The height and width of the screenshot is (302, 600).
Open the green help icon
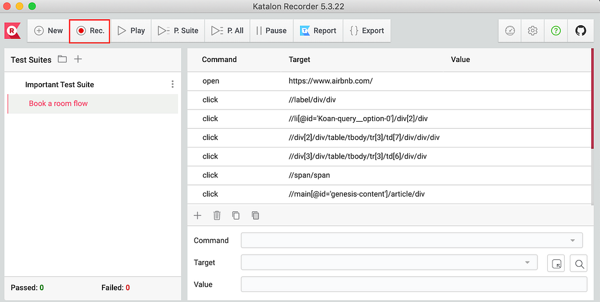pyautogui.click(x=555, y=30)
